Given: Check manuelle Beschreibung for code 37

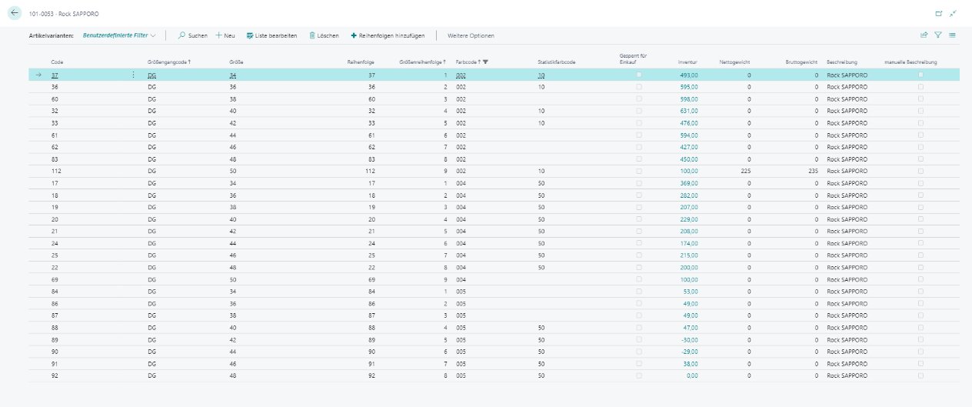Looking at the screenshot, I should click(x=920, y=75).
